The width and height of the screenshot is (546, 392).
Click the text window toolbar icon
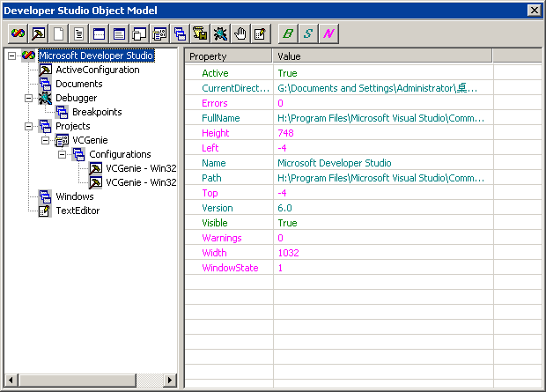click(119, 33)
